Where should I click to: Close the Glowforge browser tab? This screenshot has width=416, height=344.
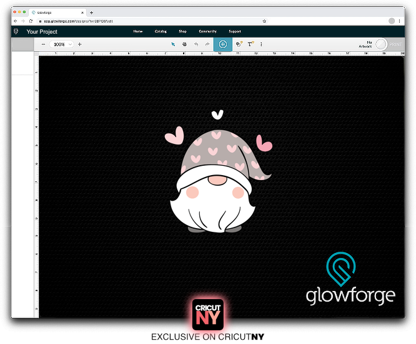pos(82,12)
